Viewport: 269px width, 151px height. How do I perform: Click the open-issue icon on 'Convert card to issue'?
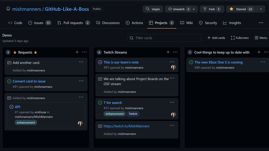[9, 81]
